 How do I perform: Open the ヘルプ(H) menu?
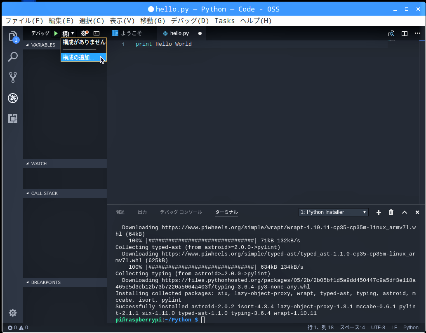coord(256,21)
